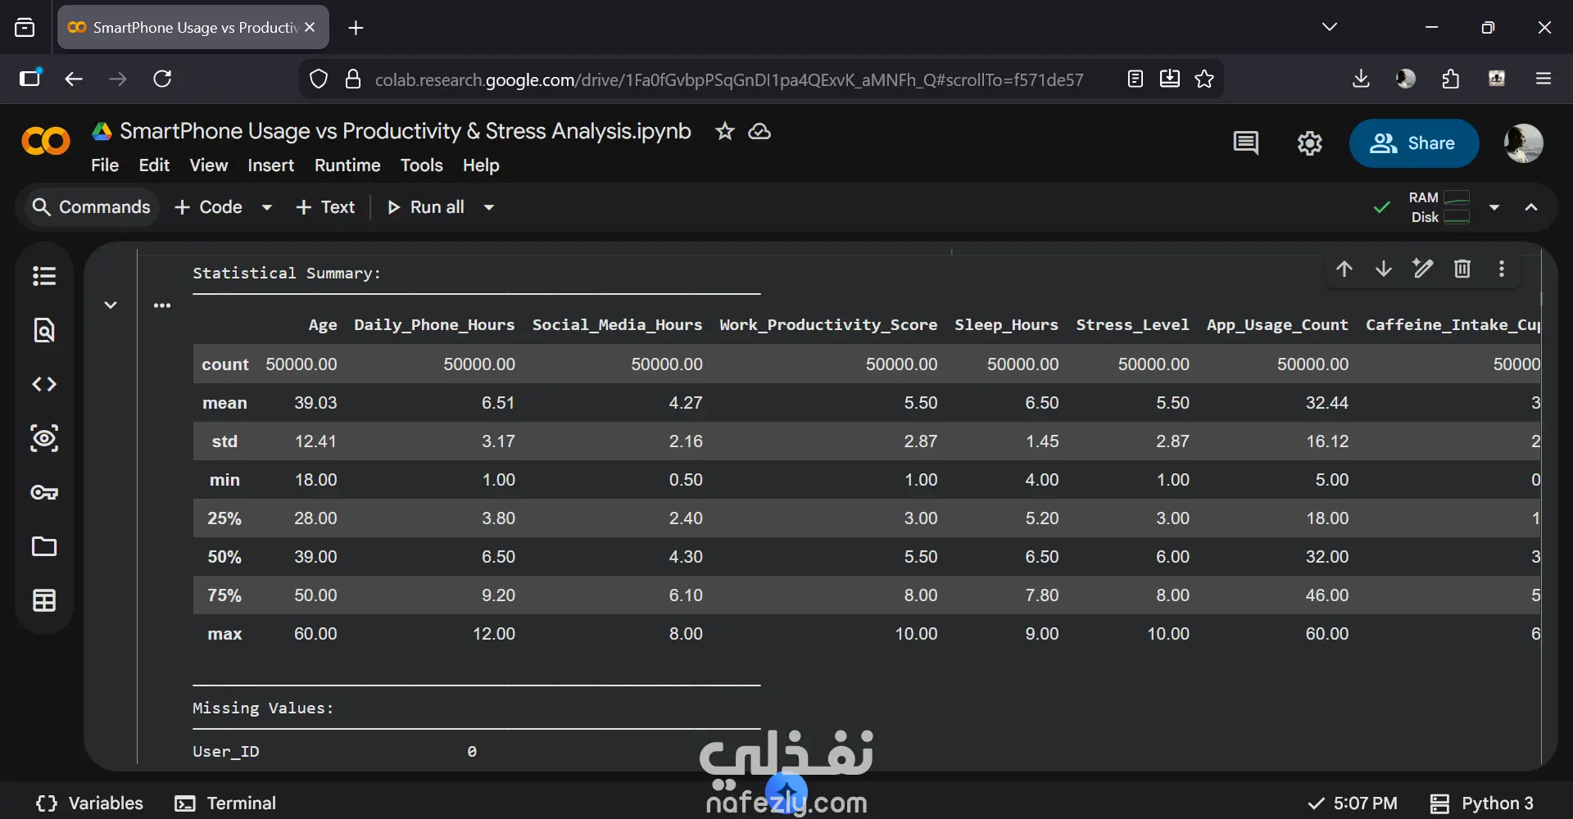Viewport: 1573px width, 819px height.
Task: Open Colab settings gear
Action: (1310, 143)
